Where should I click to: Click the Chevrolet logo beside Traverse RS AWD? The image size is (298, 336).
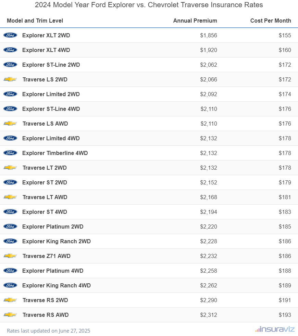(10, 315)
